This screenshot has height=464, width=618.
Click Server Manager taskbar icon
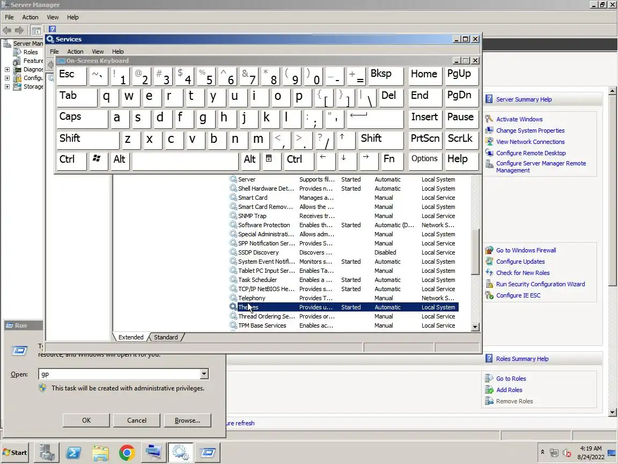click(47, 453)
